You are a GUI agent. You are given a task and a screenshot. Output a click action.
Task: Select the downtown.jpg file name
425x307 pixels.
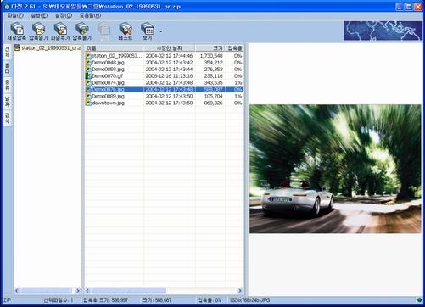(108, 103)
